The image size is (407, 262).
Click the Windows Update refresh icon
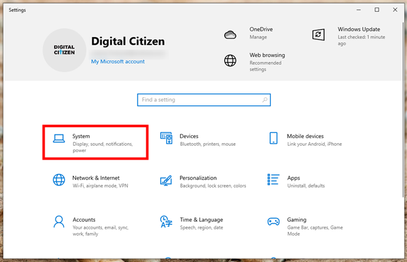(x=318, y=35)
